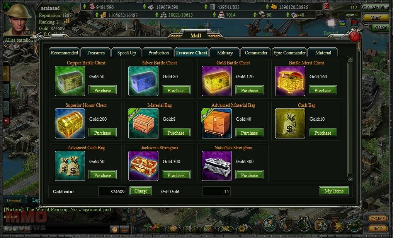The height and width of the screenshot is (238, 393).
Task: Click the red flag icon near username
Action: [354, 23]
